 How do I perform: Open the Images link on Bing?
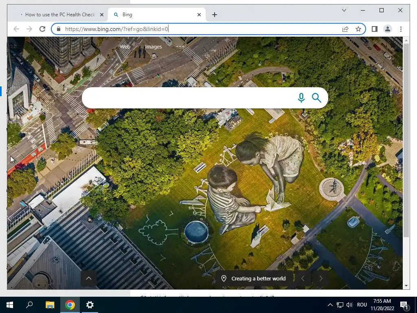tap(153, 47)
